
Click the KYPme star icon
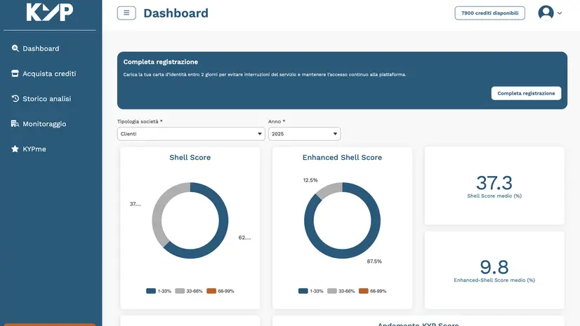pyautogui.click(x=15, y=149)
